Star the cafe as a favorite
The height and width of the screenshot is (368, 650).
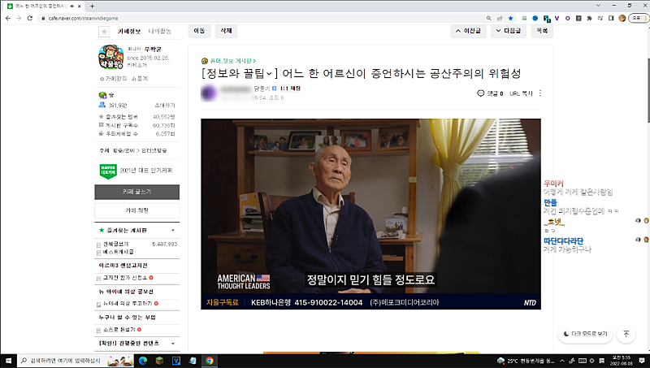pyautogui.click(x=104, y=32)
